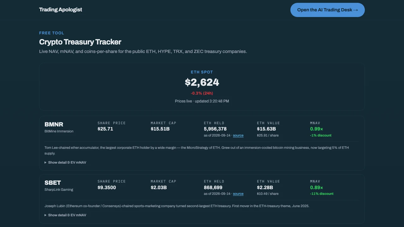The height and width of the screenshot is (227, 404).
Task: Select the ETH spot price $2,624
Action: click(202, 82)
